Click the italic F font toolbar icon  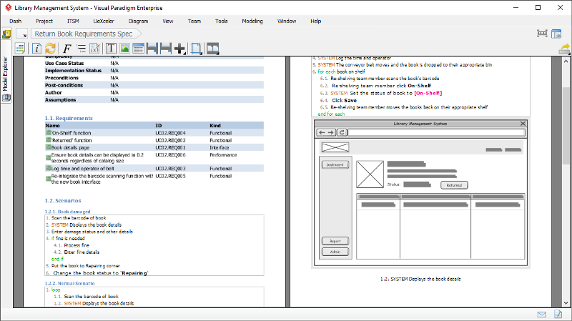[67, 49]
